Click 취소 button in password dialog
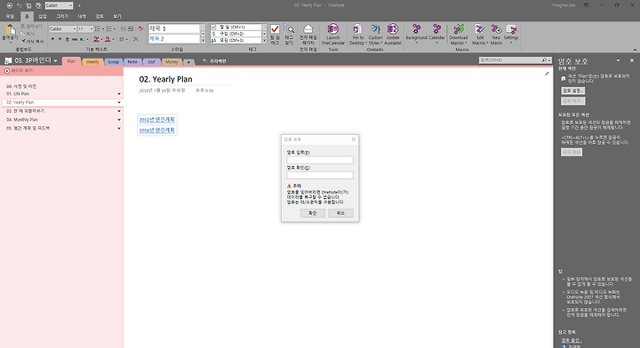 [x=340, y=213]
